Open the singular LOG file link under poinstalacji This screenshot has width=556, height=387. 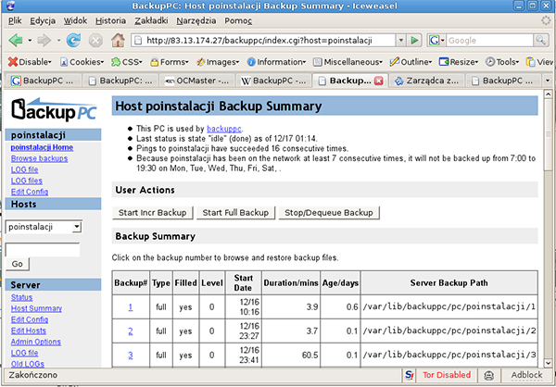(x=24, y=169)
